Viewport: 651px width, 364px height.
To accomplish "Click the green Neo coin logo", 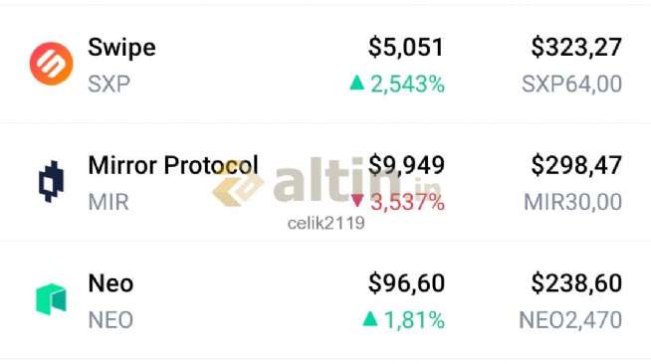I will coord(51,299).
